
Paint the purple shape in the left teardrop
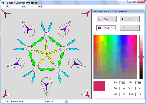pos(17,63)
